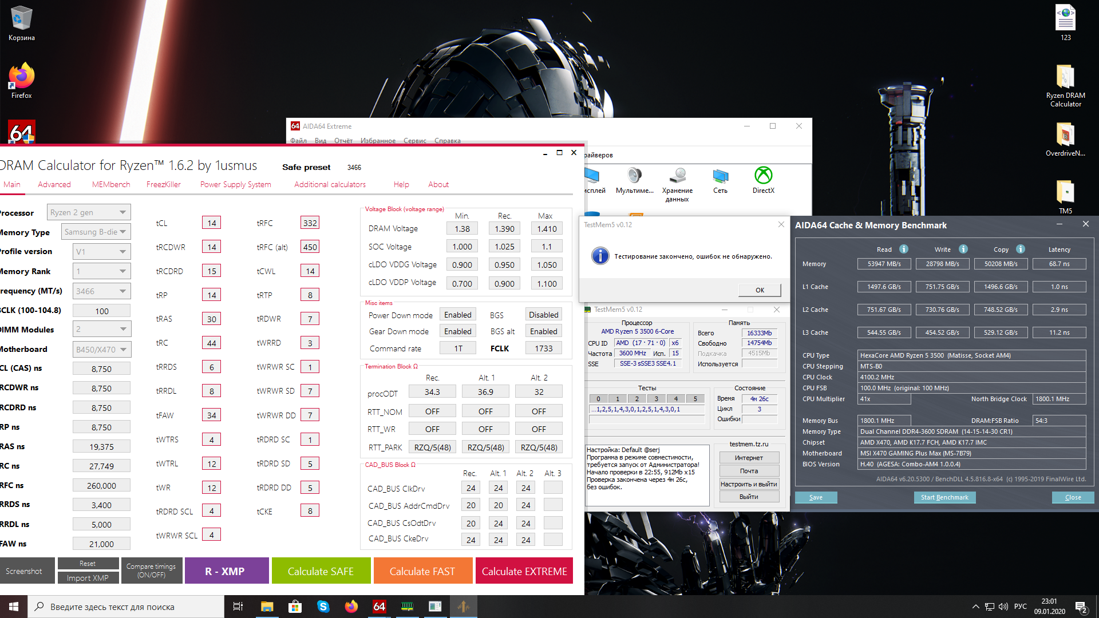The width and height of the screenshot is (1099, 618).
Task: Click the Мультимедиа speaker icon
Action: tap(634, 176)
